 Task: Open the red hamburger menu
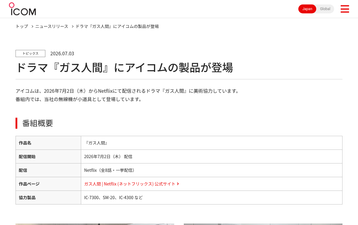coord(345,9)
